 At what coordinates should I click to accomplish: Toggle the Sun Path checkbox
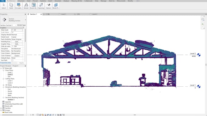(x=12, y=61)
